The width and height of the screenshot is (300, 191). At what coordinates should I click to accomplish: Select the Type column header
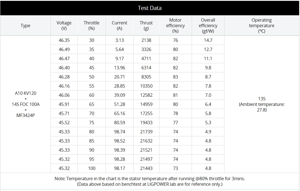[25, 26]
